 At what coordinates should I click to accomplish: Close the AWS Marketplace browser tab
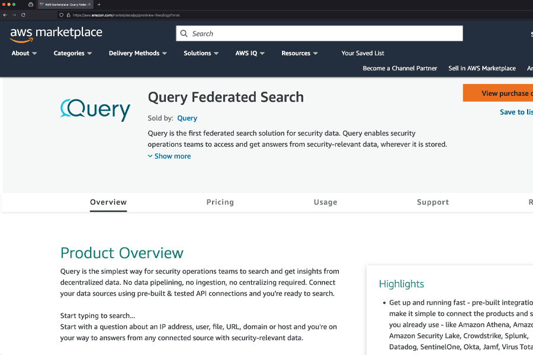(x=89, y=4)
